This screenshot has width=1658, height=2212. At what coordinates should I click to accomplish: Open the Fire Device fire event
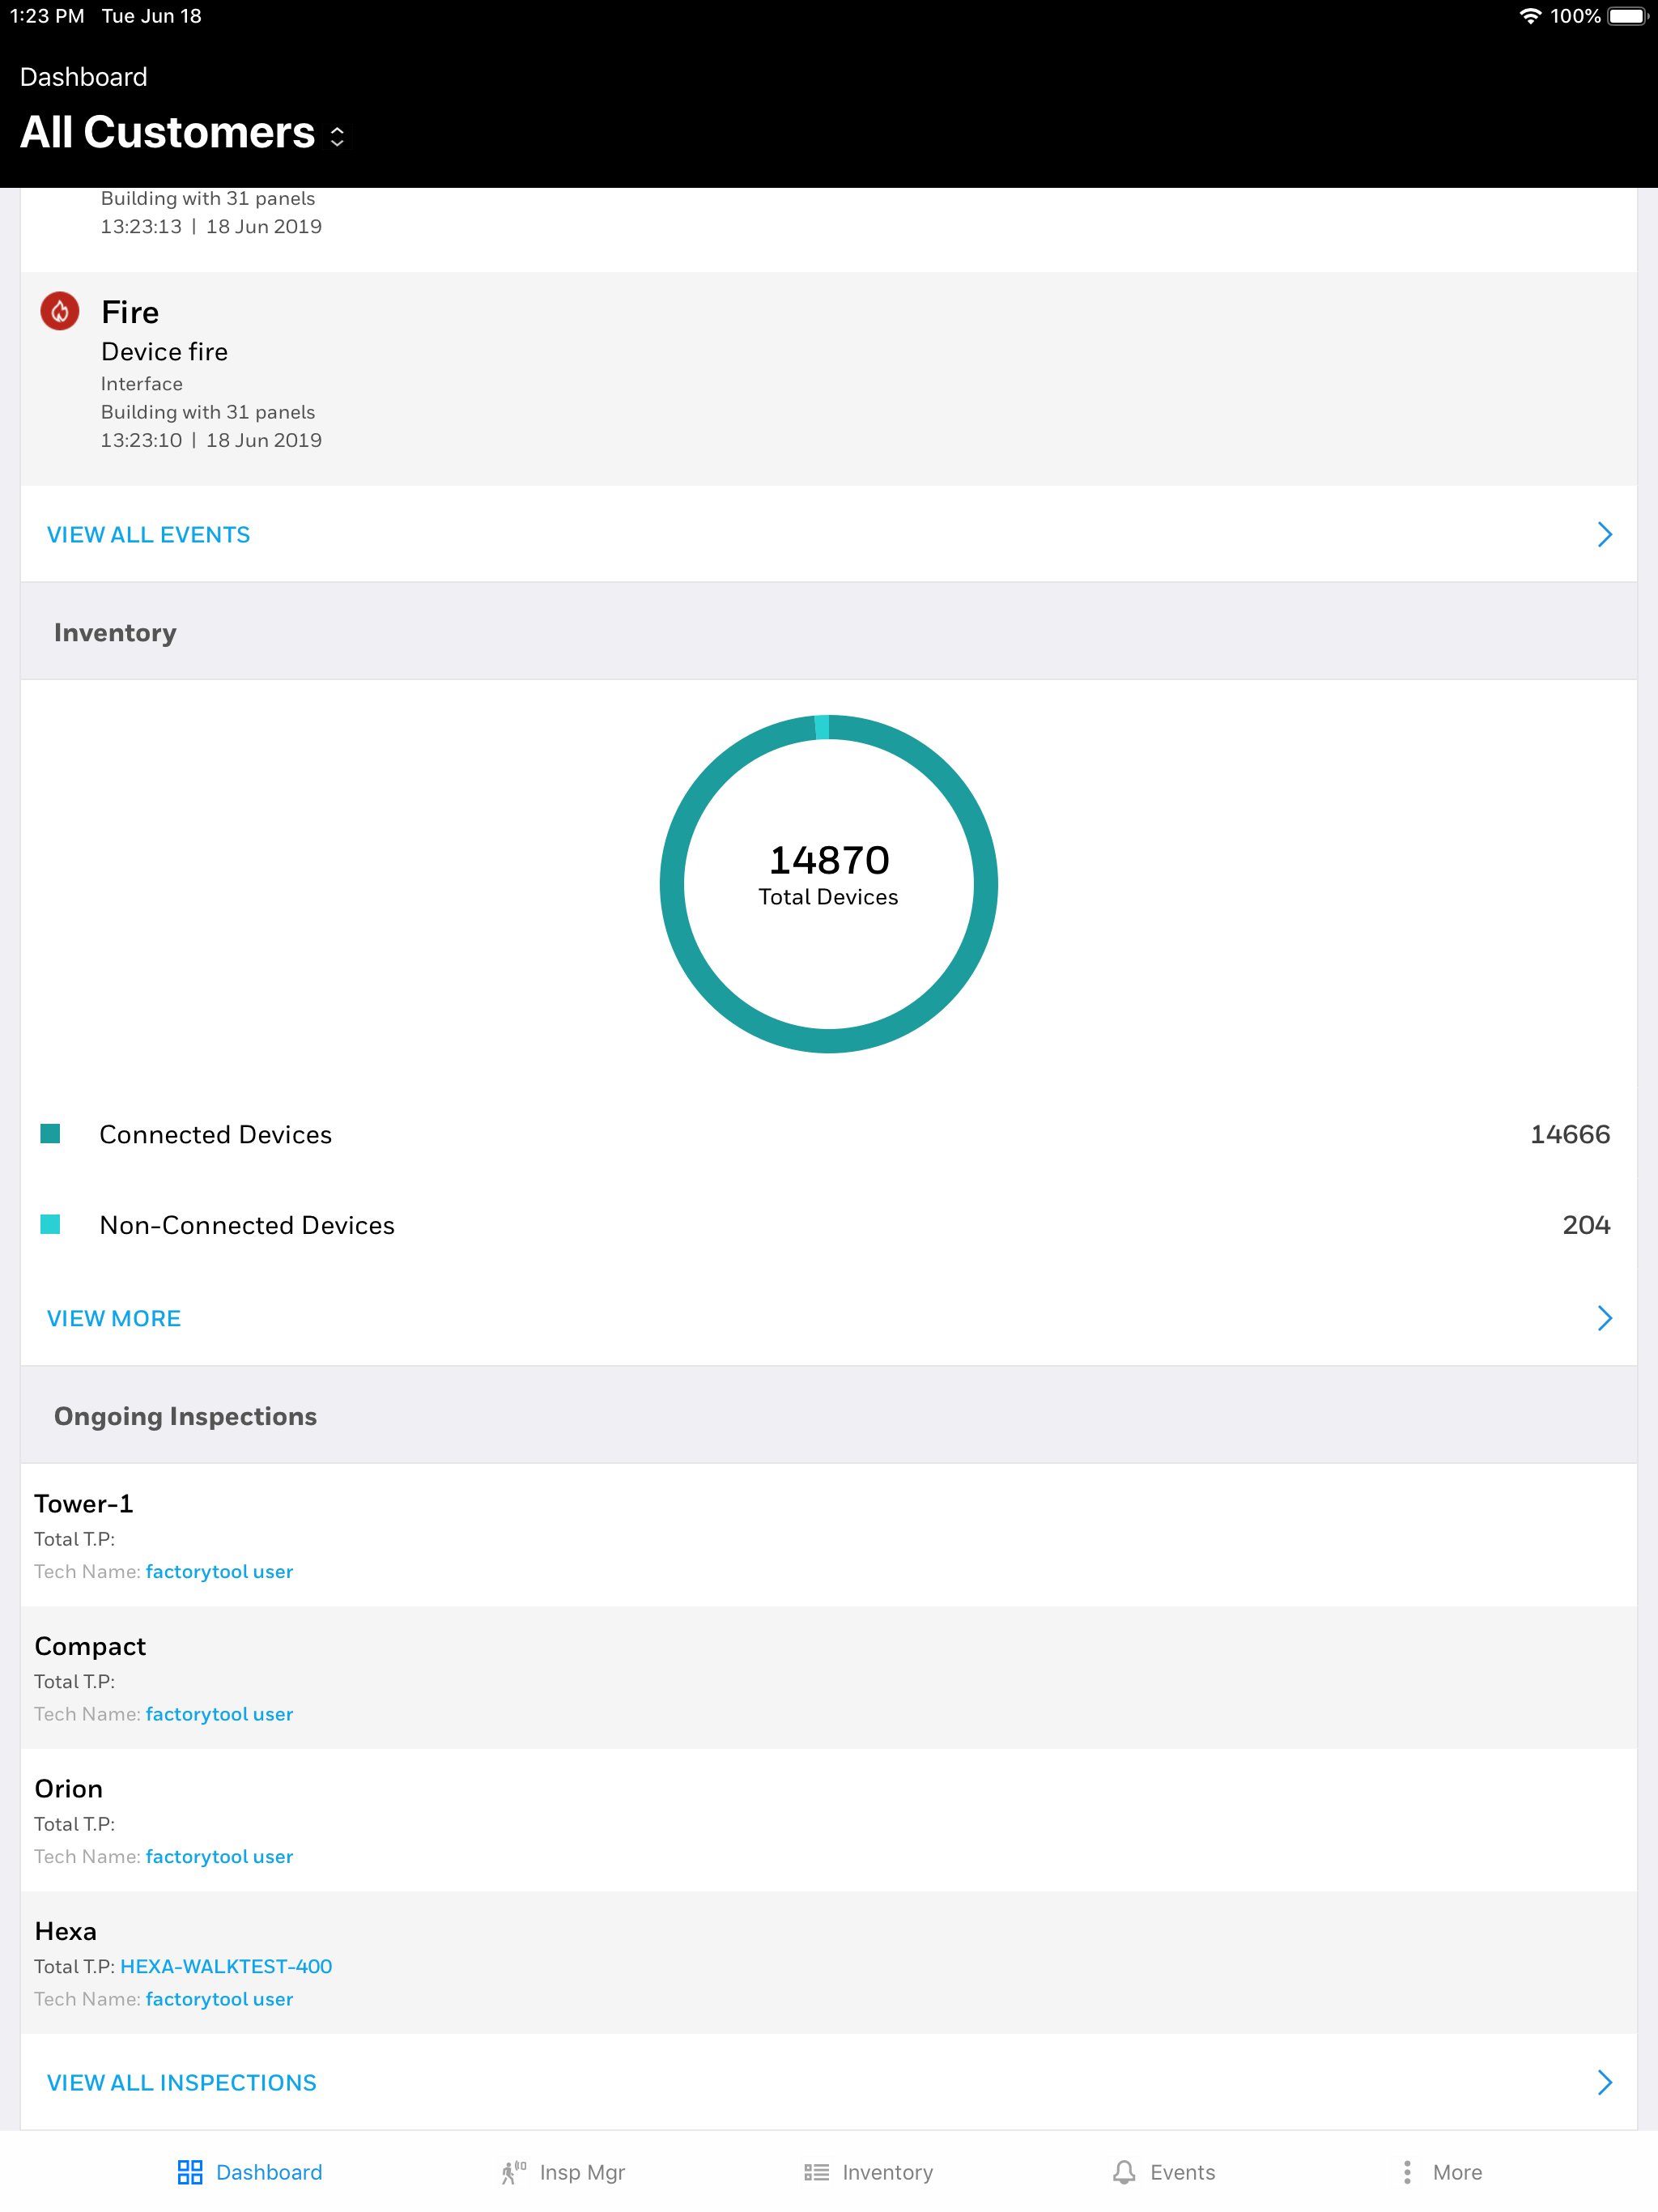pyautogui.click(x=828, y=379)
